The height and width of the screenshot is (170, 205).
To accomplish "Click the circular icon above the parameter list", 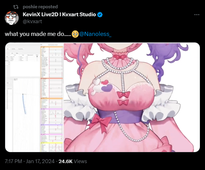I will coord(41,45).
